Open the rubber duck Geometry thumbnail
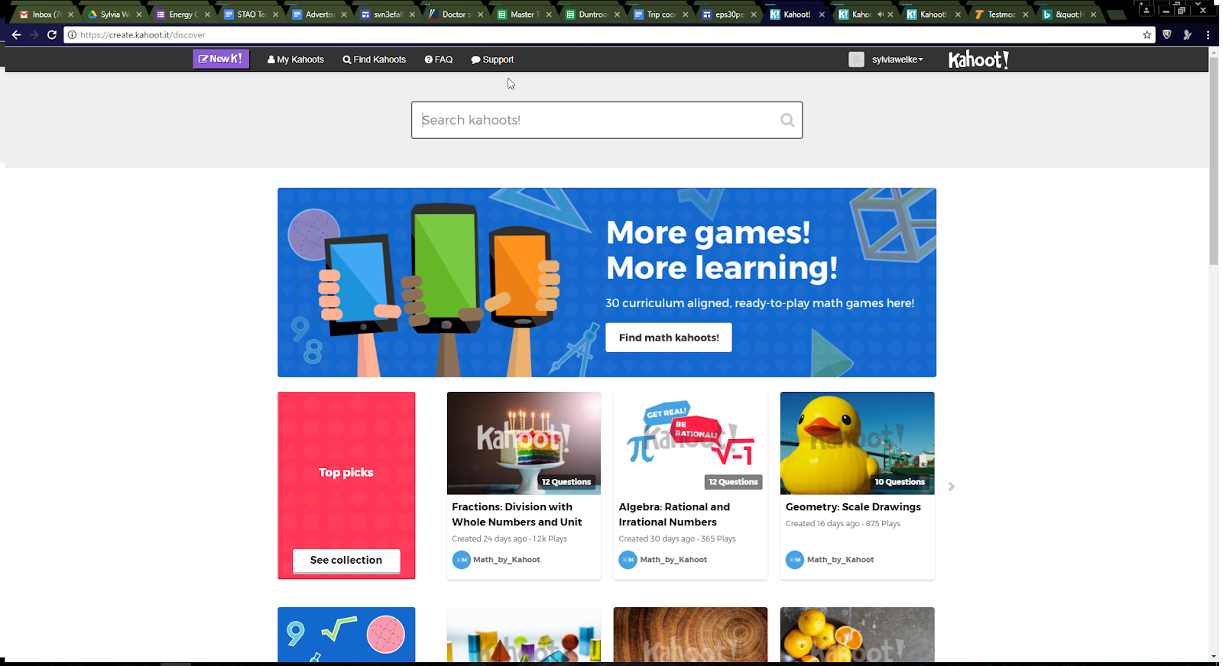 [x=857, y=443]
